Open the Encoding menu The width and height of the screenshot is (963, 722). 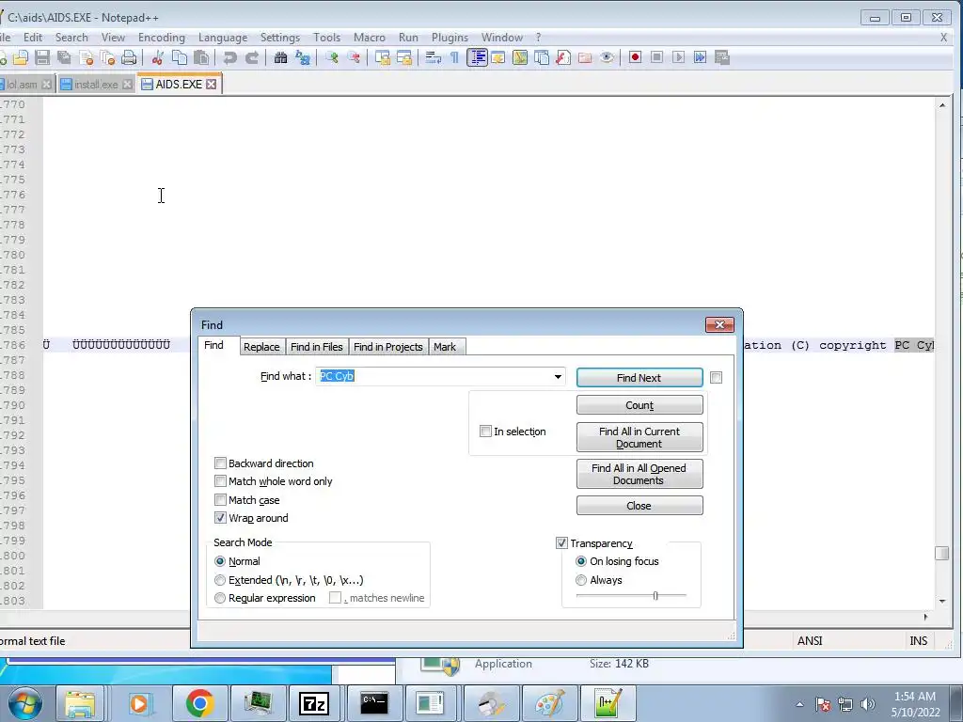click(x=162, y=38)
